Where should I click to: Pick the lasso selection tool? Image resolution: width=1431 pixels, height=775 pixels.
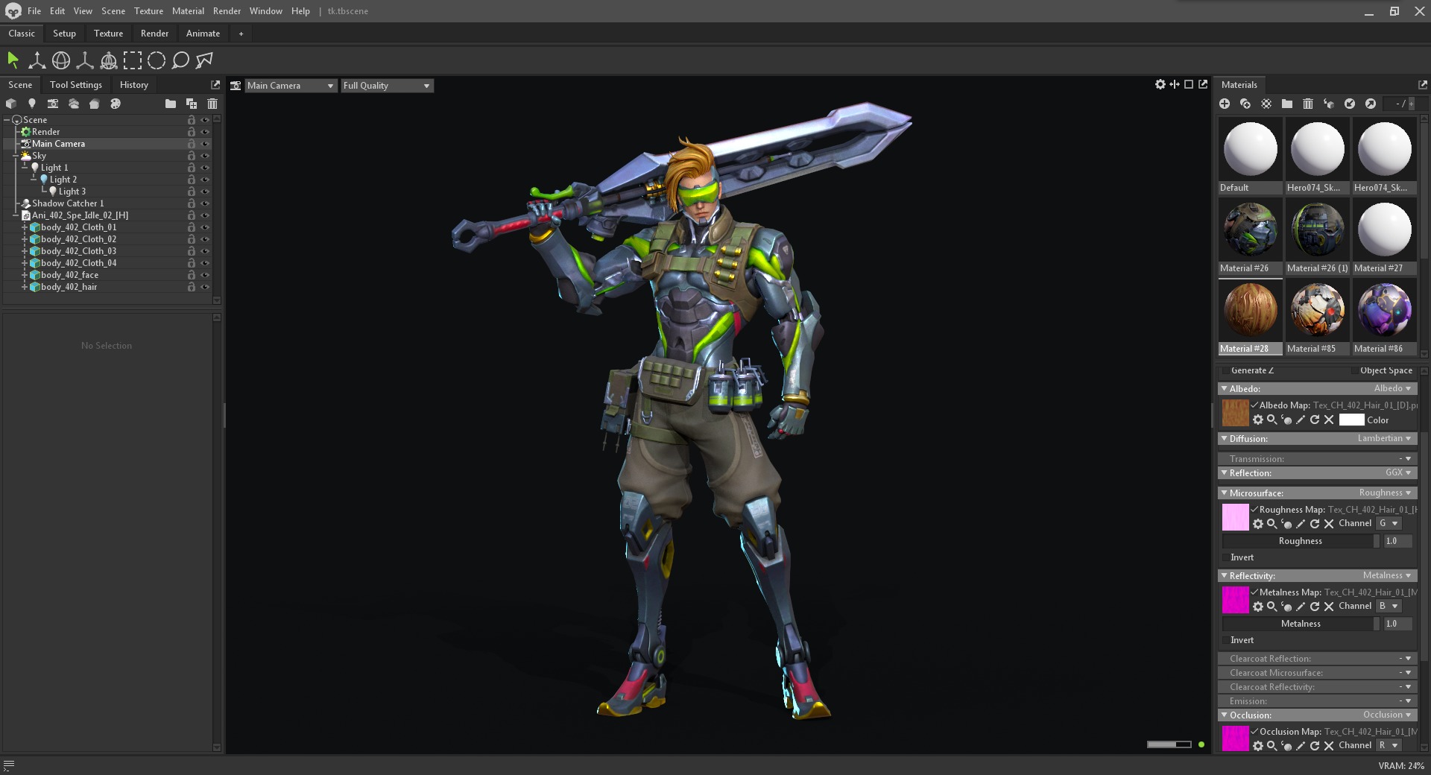tap(180, 60)
